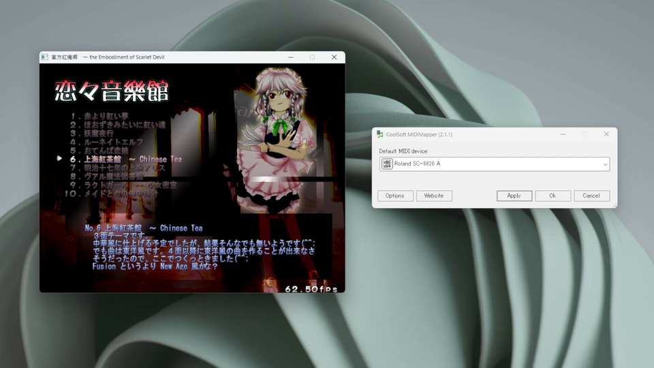The width and height of the screenshot is (654, 368).
Task: Close the Embodiment of Scarlet Devil window
Action: click(x=334, y=57)
